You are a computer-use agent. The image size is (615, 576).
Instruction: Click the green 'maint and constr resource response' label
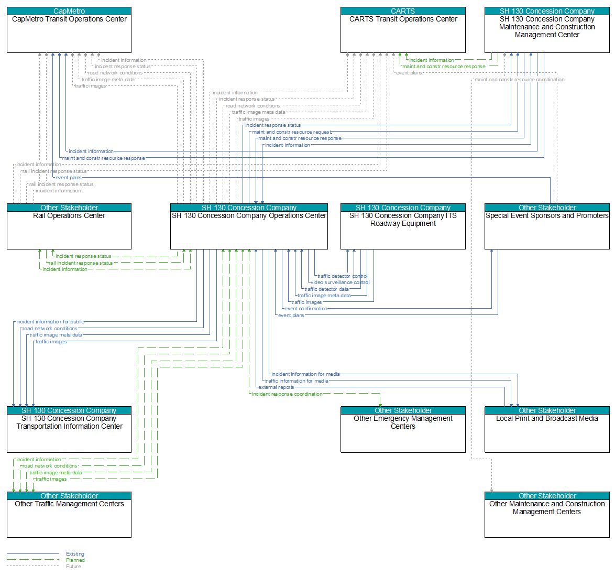[444, 67]
